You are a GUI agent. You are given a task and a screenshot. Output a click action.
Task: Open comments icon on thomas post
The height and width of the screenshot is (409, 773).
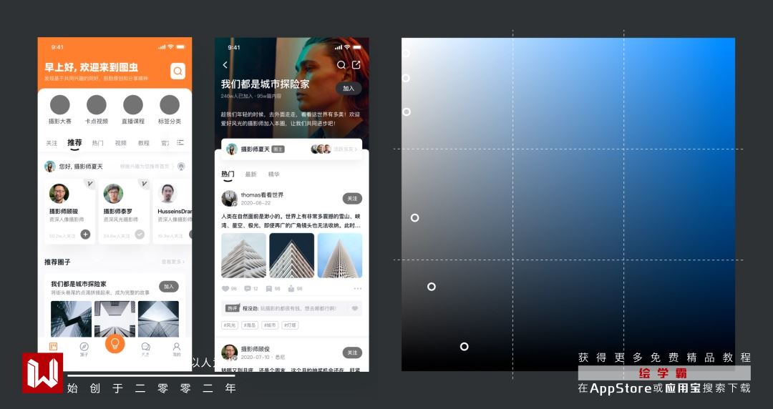248,289
